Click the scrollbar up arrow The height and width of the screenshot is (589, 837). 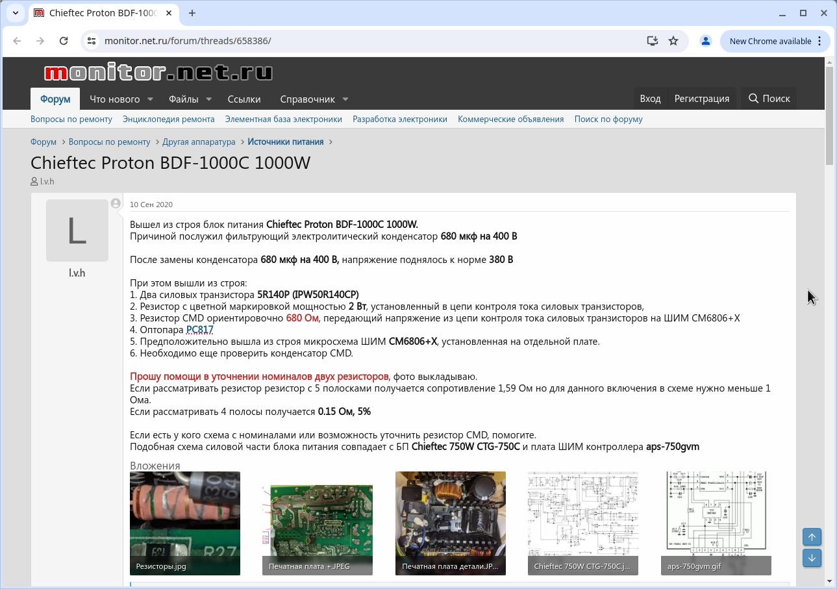829,62
